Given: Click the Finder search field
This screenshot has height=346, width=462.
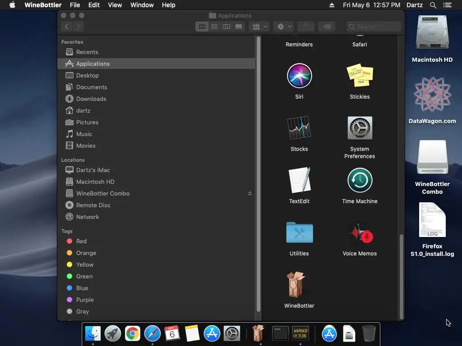Looking at the screenshot, I should 374,27.
